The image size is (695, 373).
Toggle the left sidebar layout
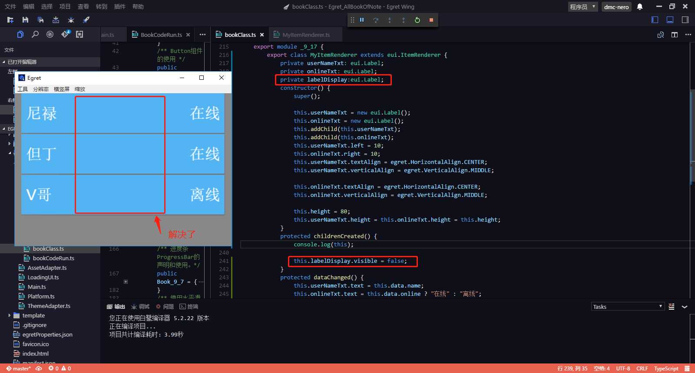point(655,20)
